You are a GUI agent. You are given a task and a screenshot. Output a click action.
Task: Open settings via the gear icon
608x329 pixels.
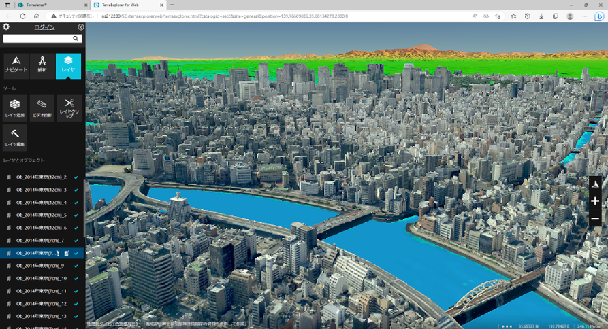[6, 27]
